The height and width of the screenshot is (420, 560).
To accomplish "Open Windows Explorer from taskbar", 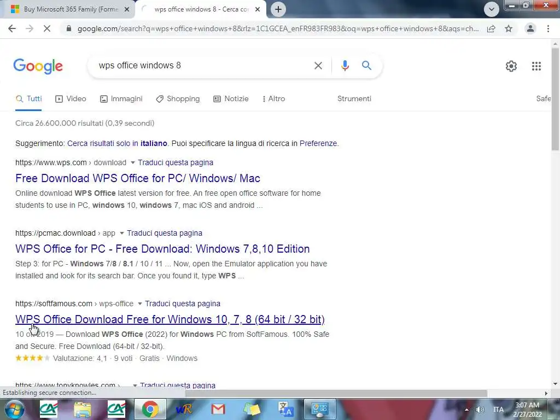I will [x=83, y=409].
